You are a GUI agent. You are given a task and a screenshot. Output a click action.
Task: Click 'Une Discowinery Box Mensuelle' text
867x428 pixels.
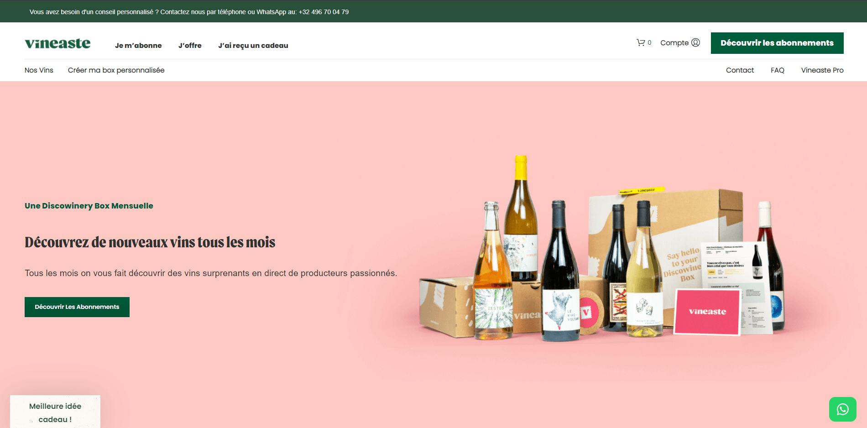tap(89, 206)
